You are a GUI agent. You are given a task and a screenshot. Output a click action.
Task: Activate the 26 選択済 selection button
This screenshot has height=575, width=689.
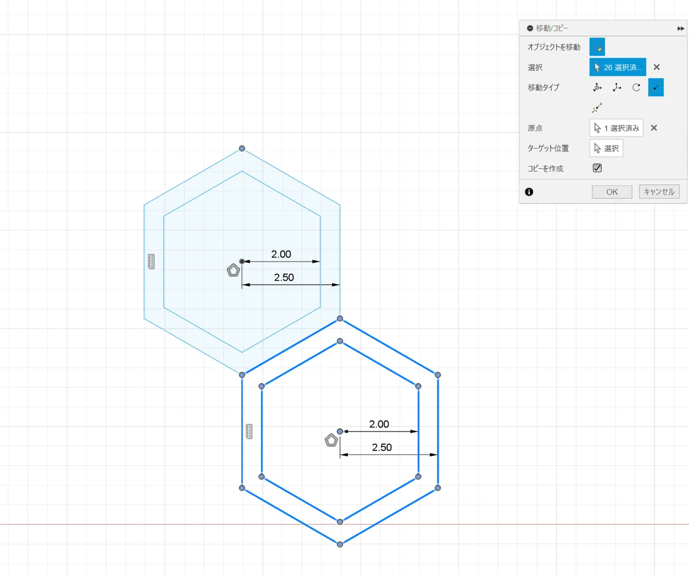[x=618, y=67]
